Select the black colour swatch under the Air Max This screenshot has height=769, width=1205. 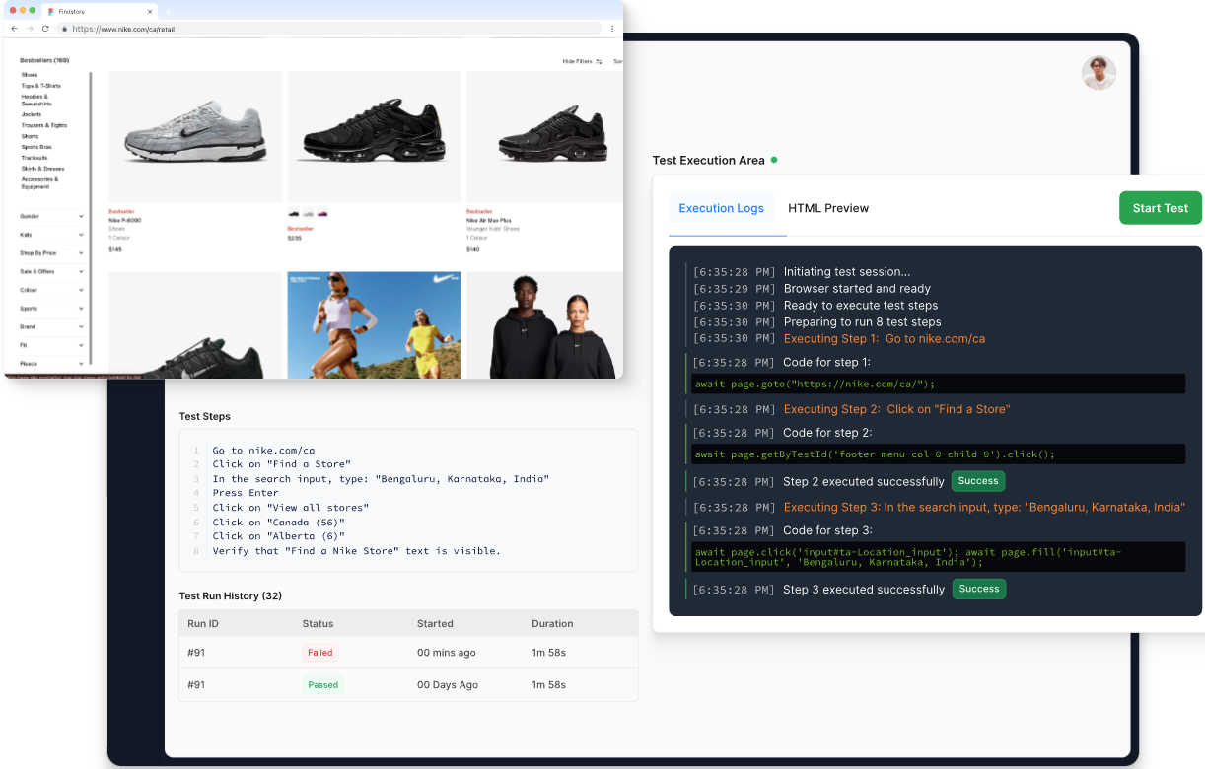294,214
